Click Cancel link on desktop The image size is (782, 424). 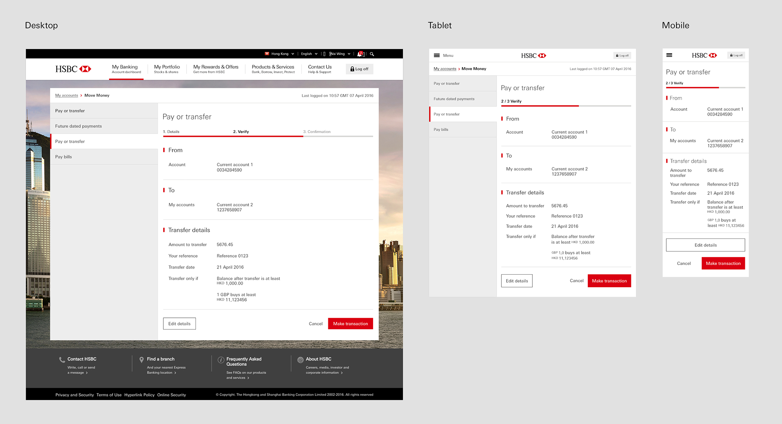(x=316, y=324)
